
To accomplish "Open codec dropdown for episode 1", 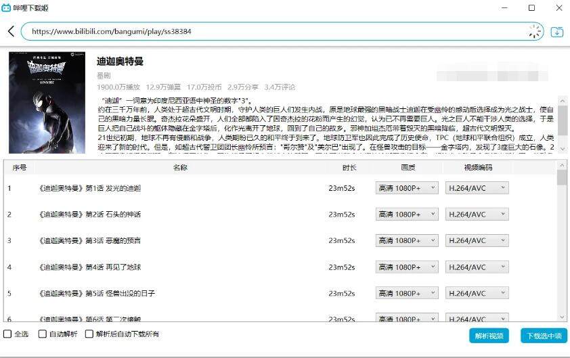I will pos(477,188).
